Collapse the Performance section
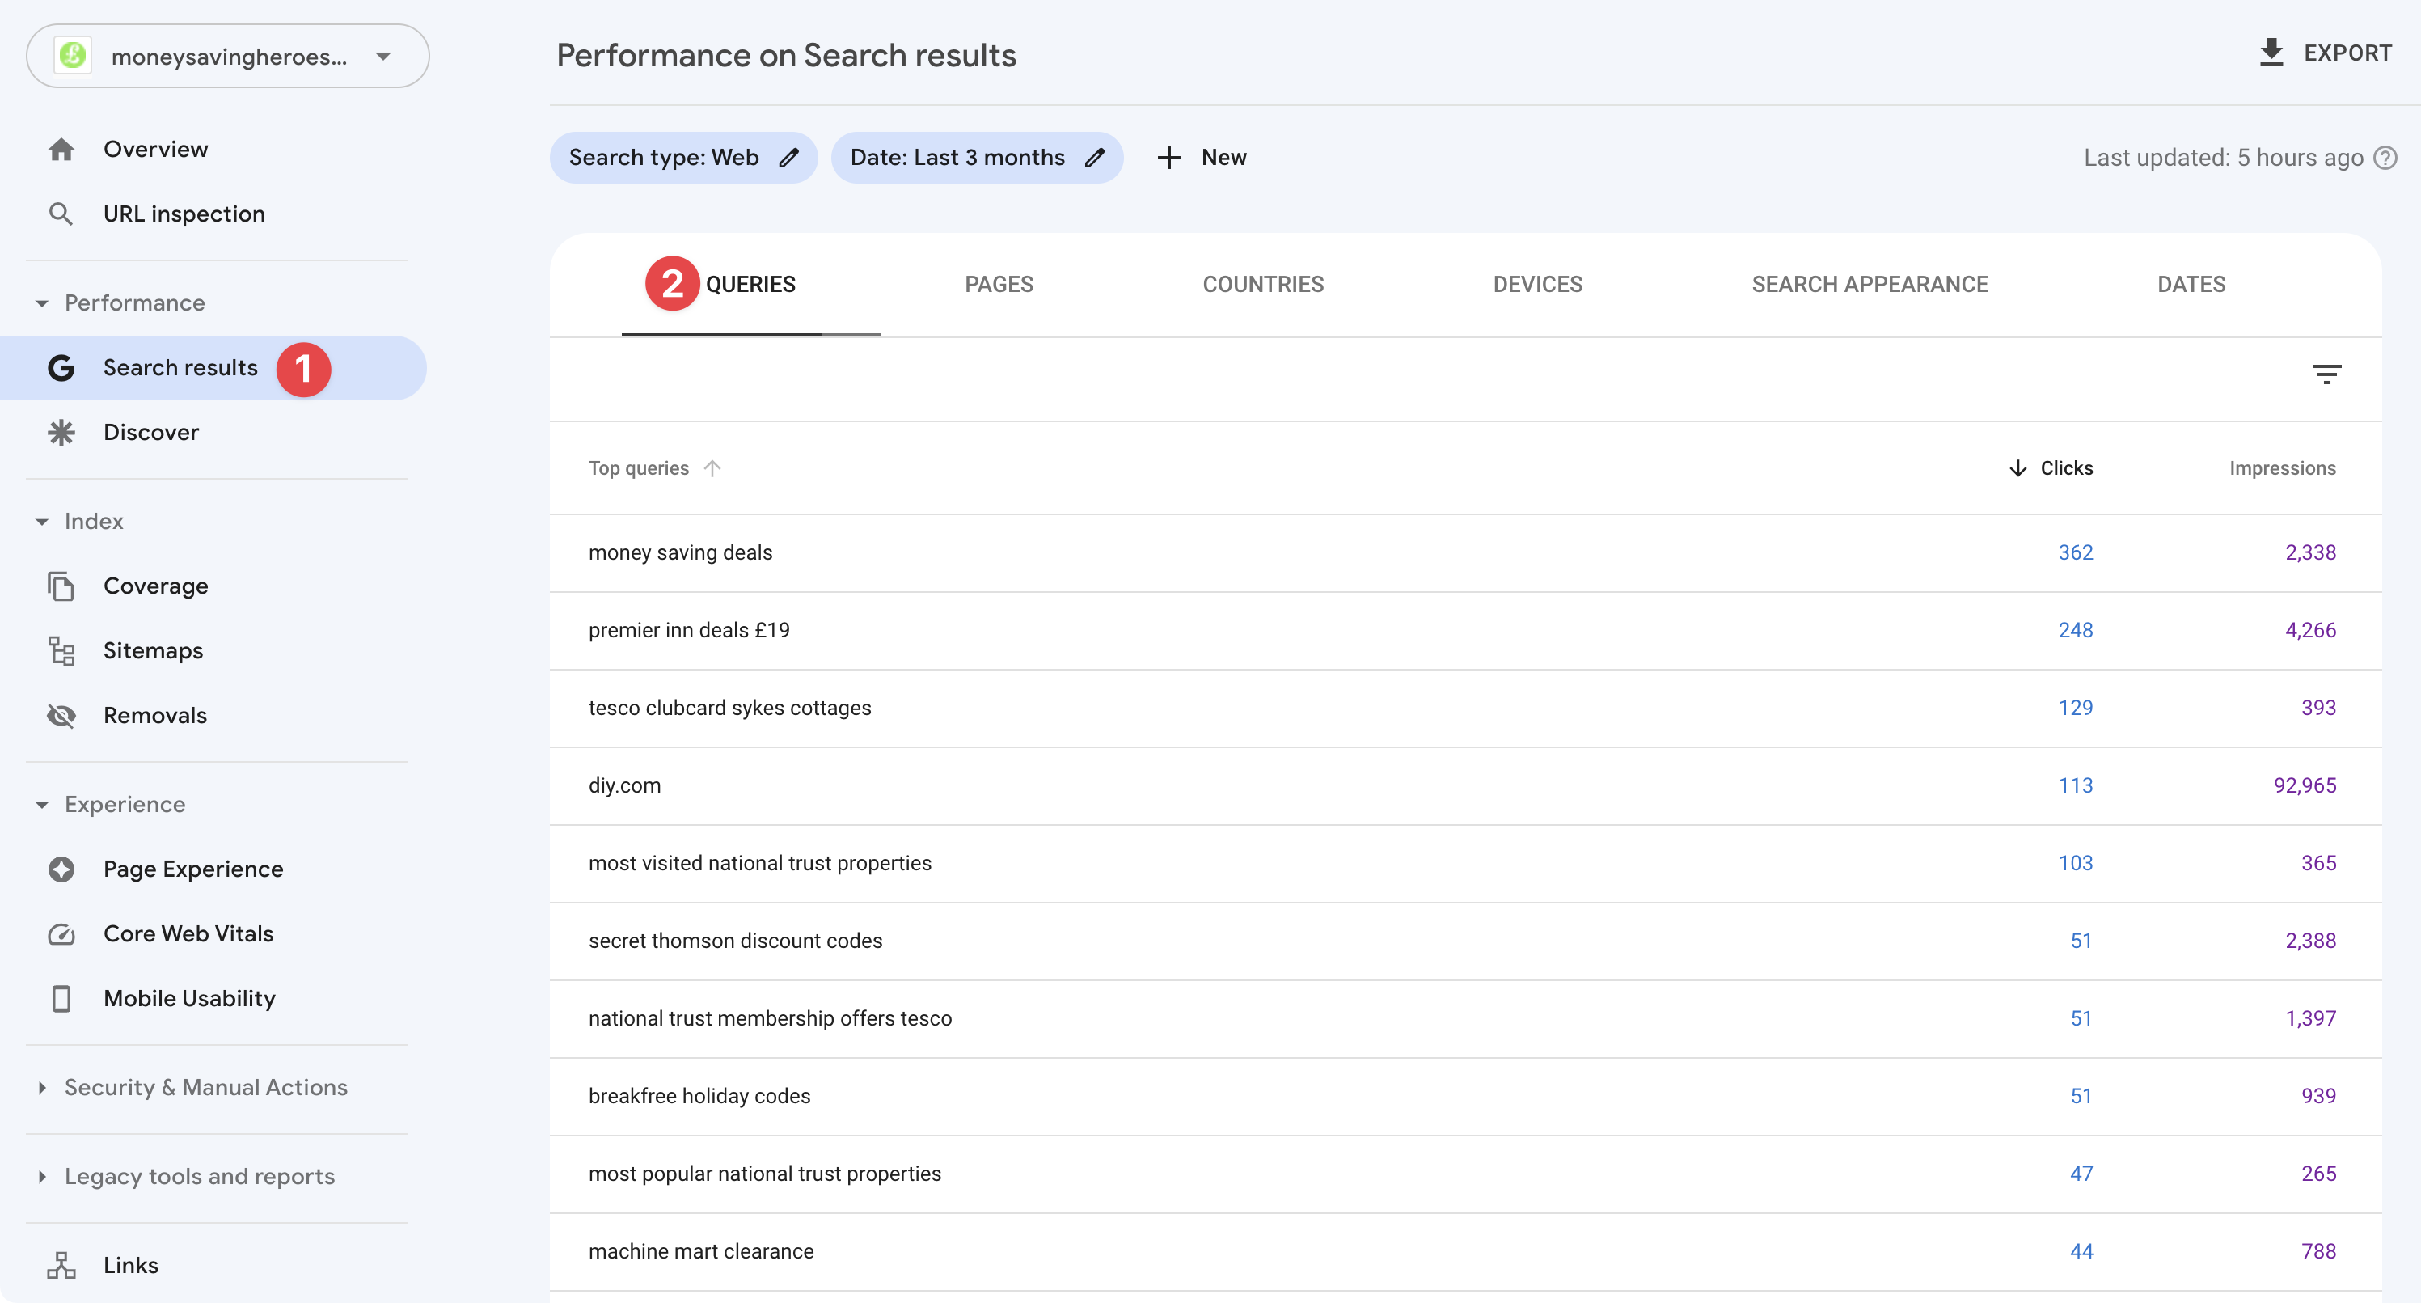 42,302
